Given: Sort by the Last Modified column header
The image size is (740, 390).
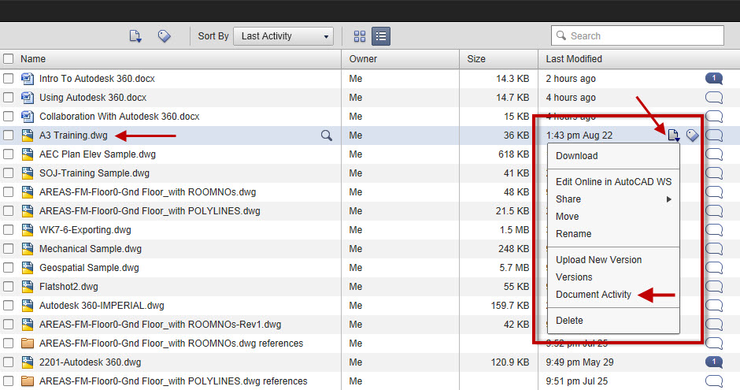Looking at the screenshot, I should 574,59.
